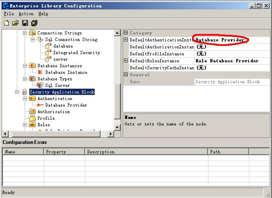Collapse the Security Application Block node
The height and width of the screenshot is (198, 272).
17,92
